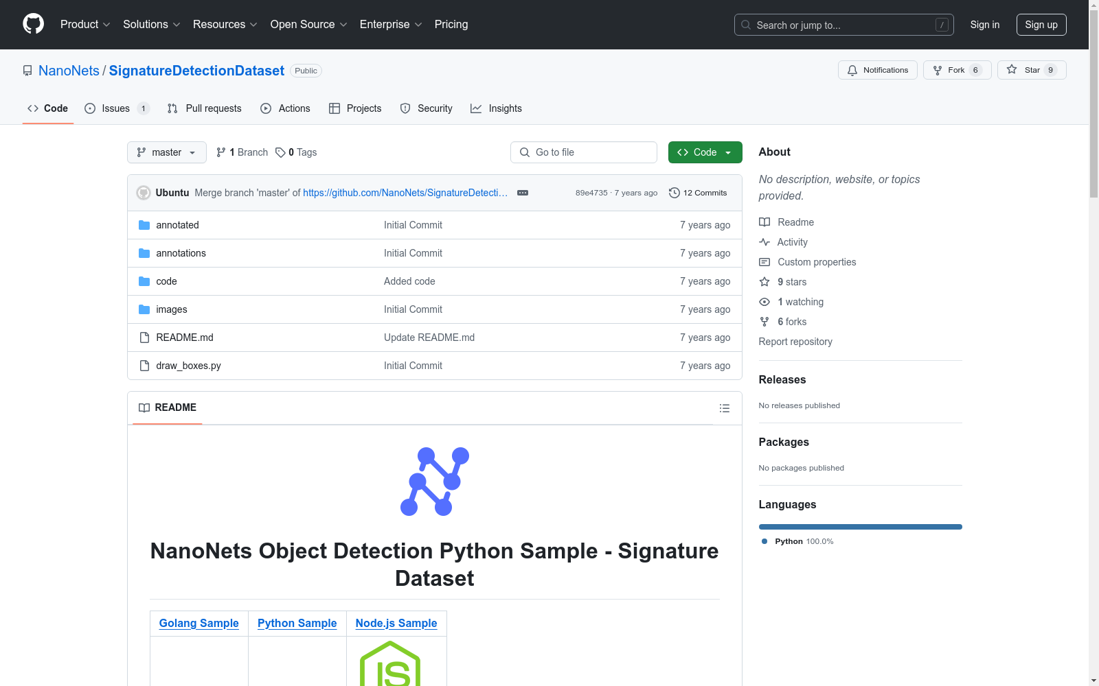Open the Python Sample link
Screen dimensions: 1099x686
297,623
